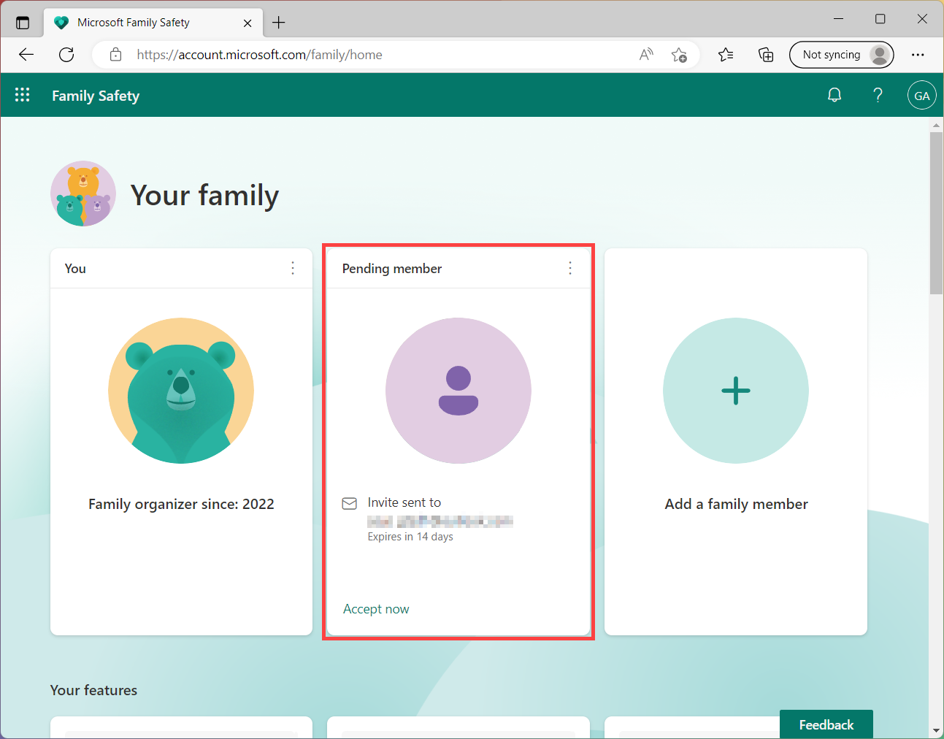This screenshot has width=944, height=739.
Task: Open options menu on the You card
Action: tap(293, 268)
